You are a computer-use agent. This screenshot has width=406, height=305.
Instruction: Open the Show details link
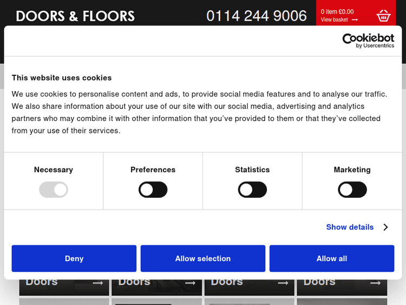pos(350,228)
